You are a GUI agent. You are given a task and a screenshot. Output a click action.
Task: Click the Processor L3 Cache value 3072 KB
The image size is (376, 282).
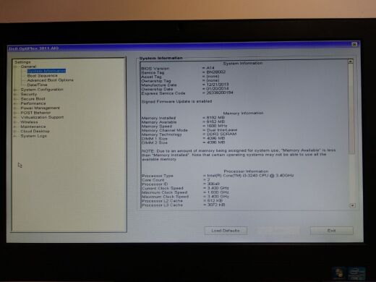(x=216, y=205)
